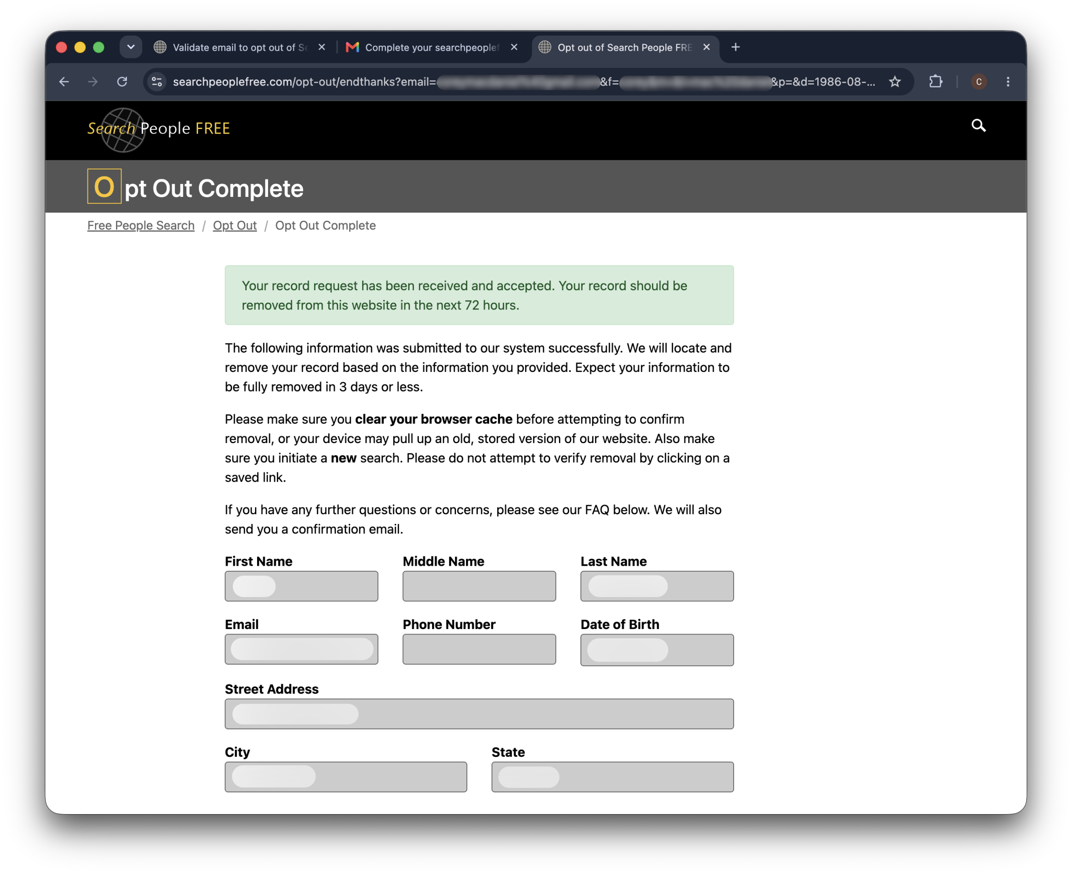
Task: Click the Email field
Action: [x=301, y=649]
